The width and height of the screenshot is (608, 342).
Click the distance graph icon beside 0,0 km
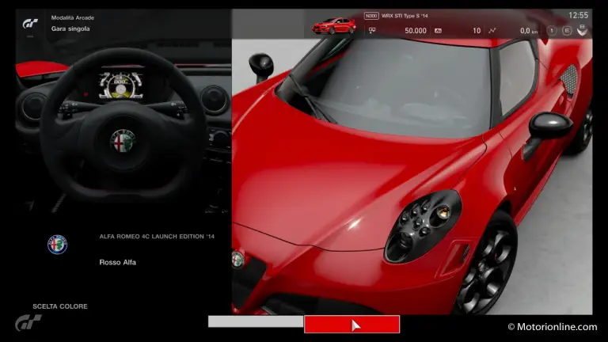coord(492,31)
